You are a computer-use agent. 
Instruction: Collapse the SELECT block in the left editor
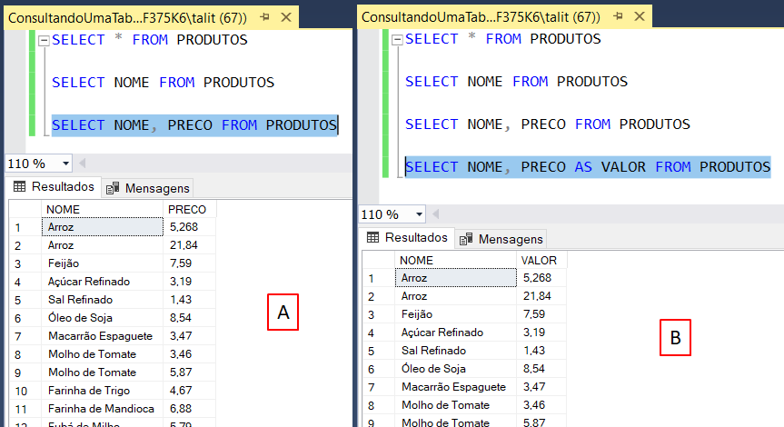tap(44, 40)
